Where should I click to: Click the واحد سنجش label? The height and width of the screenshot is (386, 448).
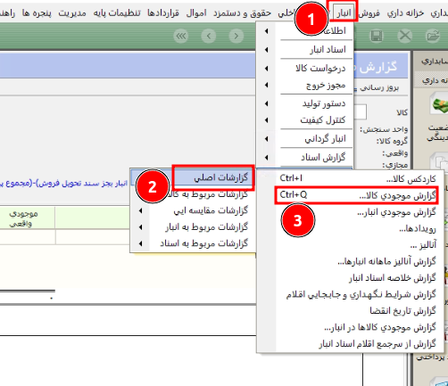point(384,129)
